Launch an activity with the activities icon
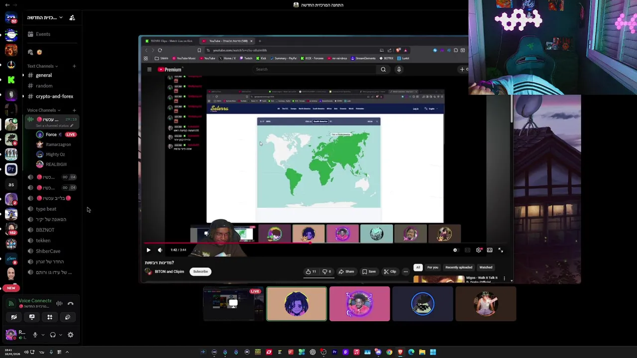Viewport: 637px width, 358px height. [x=50, y=317]
